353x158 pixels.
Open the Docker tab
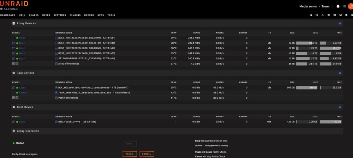coord(89,15)
